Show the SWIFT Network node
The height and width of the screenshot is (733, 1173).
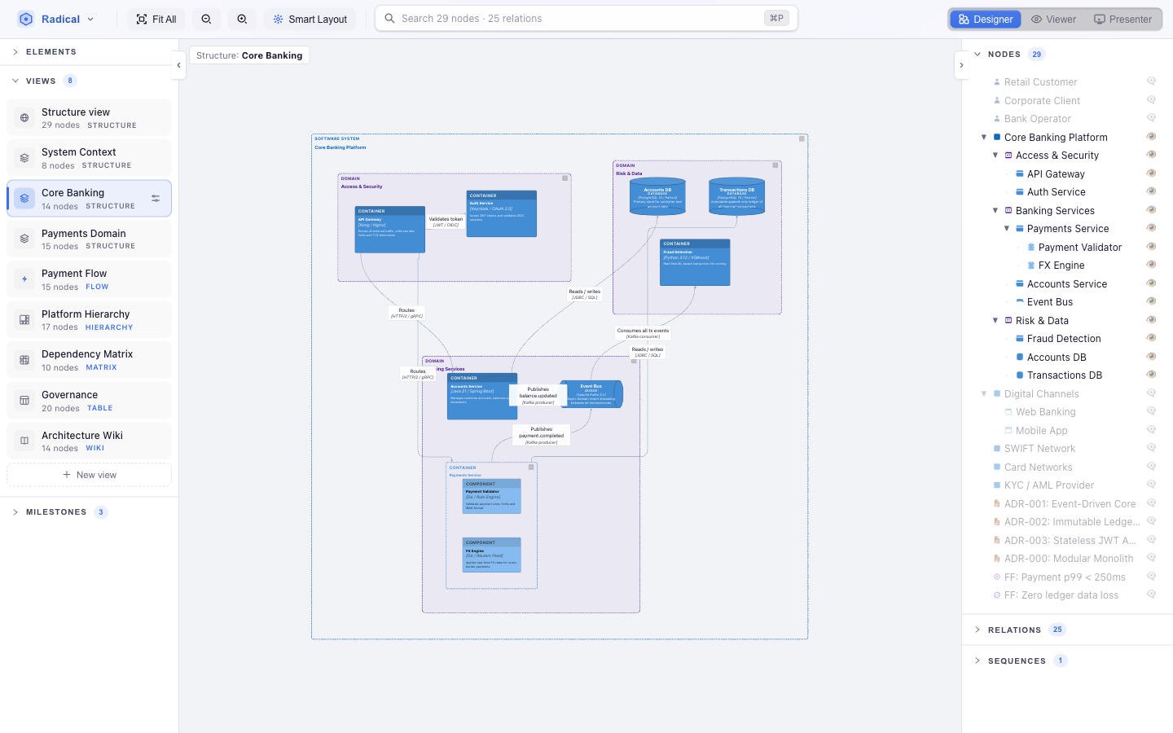click(1152, 448)
